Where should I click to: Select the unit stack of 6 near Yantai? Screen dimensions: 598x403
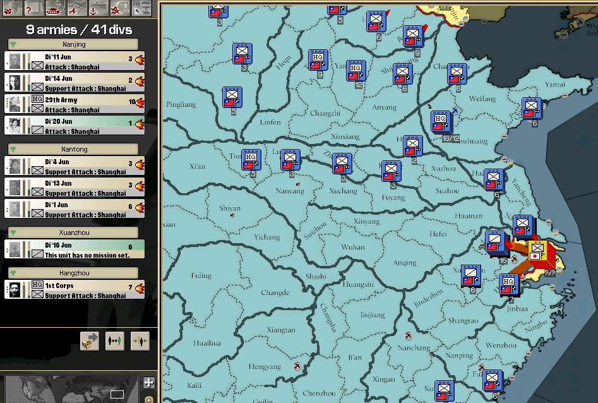pyautogui.click(x=532, y=109)
